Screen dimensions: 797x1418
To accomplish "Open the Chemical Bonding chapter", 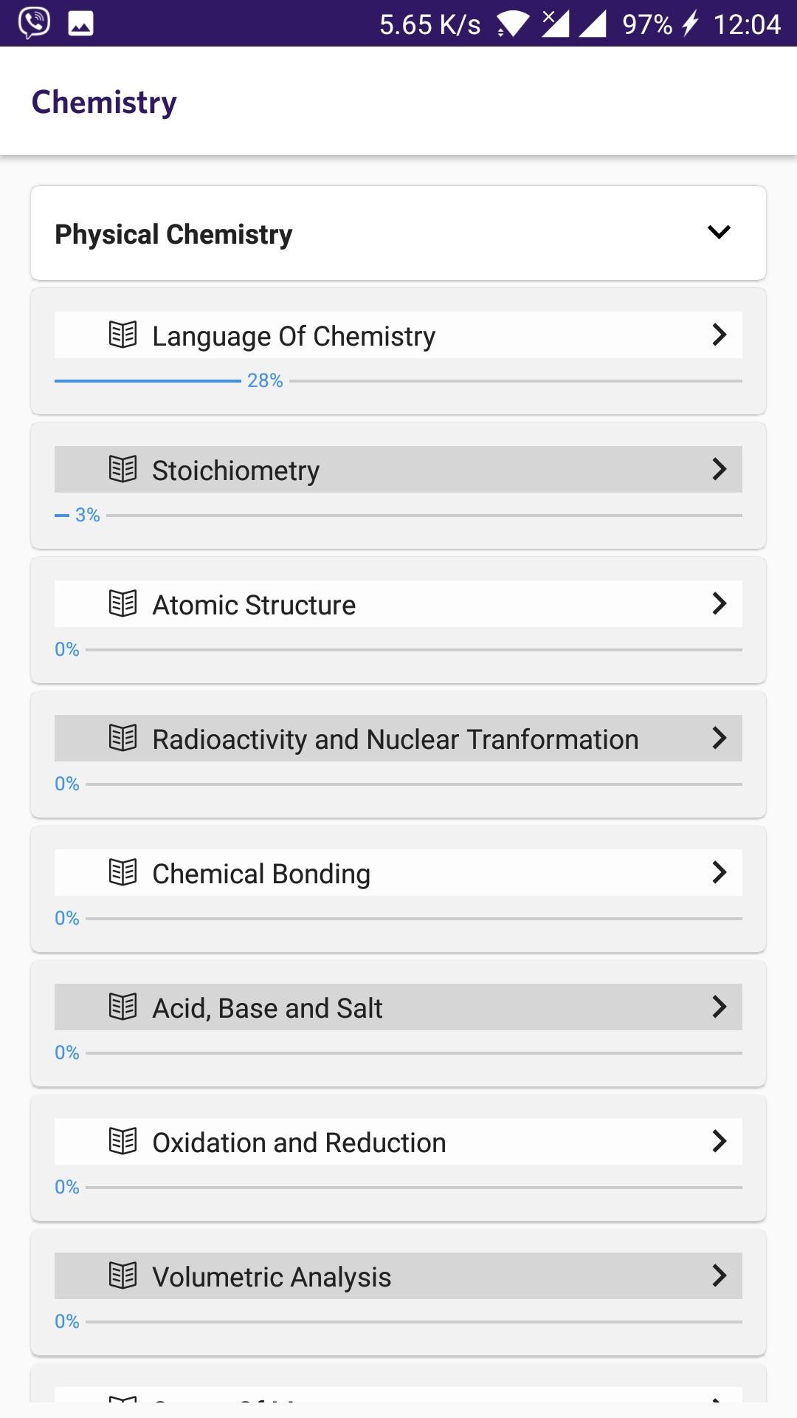I will (398, 873).
